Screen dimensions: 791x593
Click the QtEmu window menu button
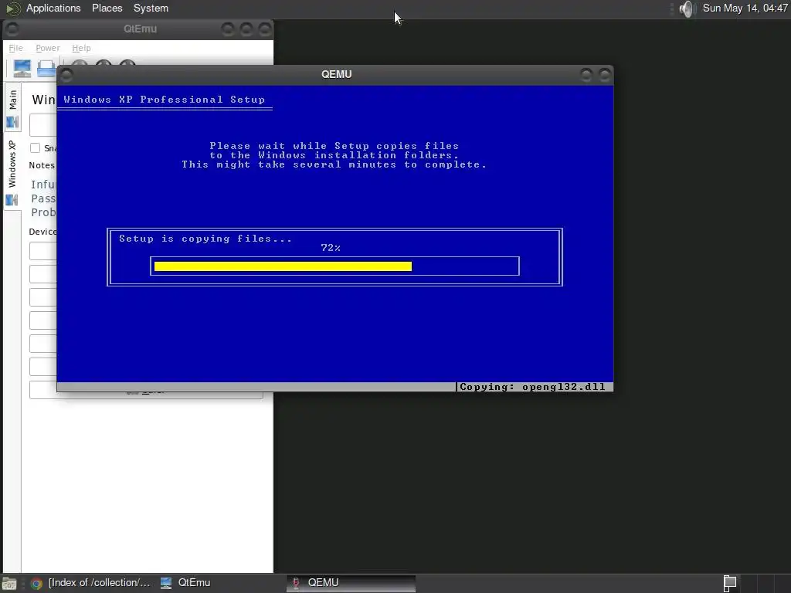[x=12, y=29]
